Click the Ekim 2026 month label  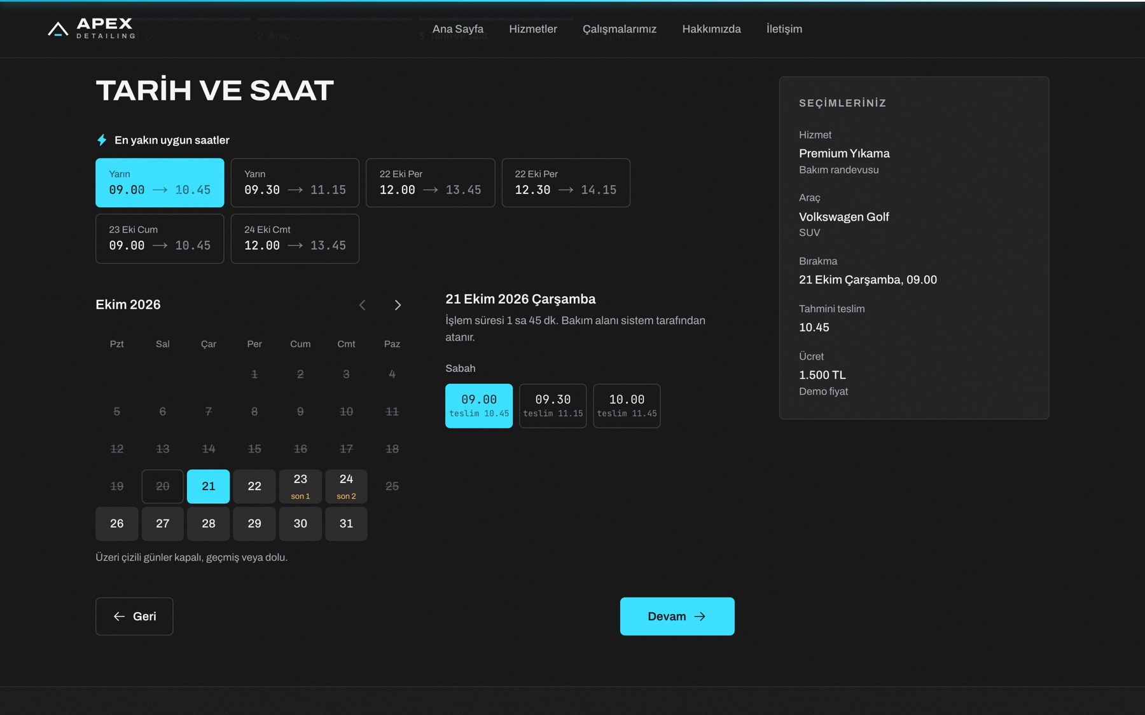click(128, 304)
